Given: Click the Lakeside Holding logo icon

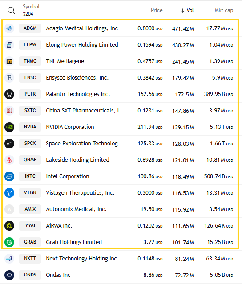Looking at the screenshot, I should point(9,160).
